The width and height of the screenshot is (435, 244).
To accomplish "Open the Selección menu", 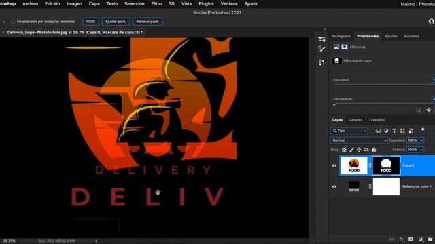I will [135, 4].
